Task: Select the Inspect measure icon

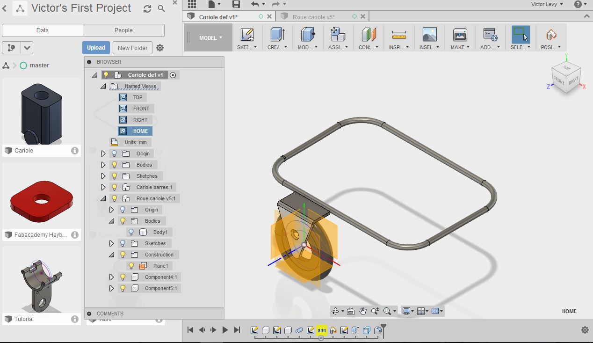Action: click(399, 36)
